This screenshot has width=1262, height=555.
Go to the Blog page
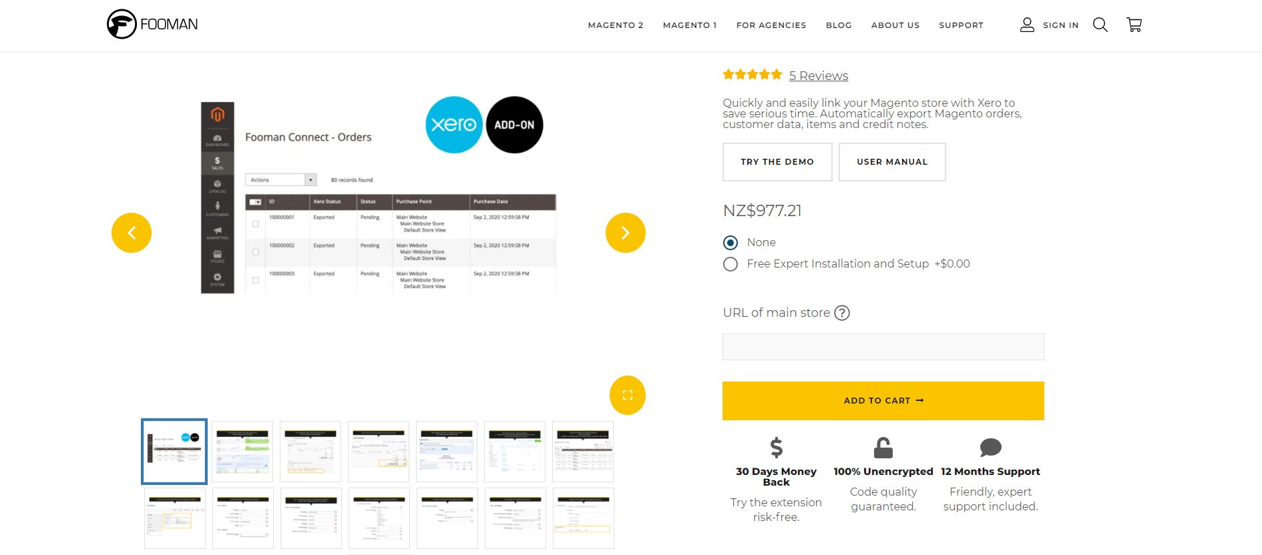[x=839, y=25]
